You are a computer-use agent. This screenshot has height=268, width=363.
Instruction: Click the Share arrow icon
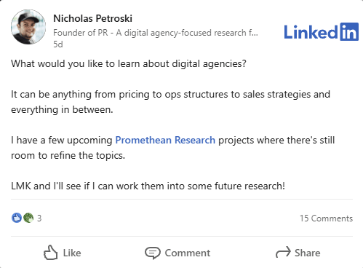coord(283,252)
